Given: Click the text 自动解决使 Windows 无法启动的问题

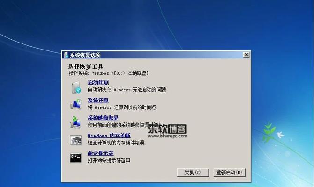Looking at the screenshot, I should click(127, 90).
